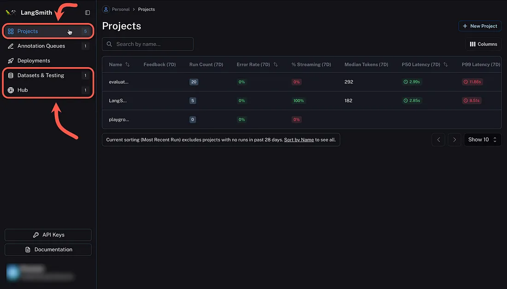Image resolution: width=507 pixels, height=289 pixels.
Task: Click the P99 Latency (7D) header
Action: click(x=481, y=64)
